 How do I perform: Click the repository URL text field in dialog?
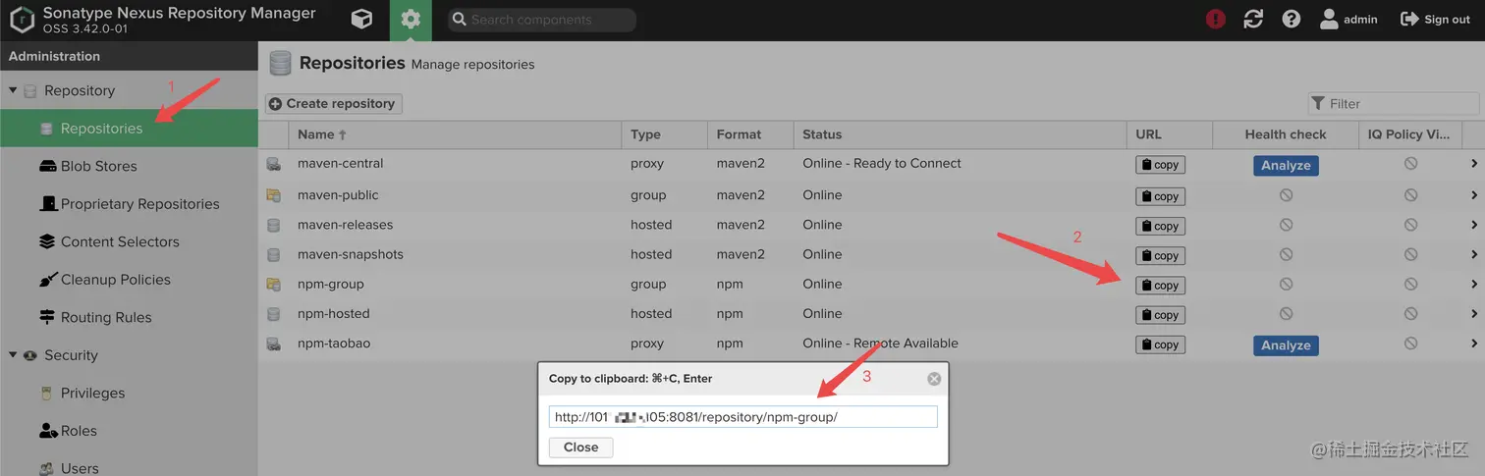(743, 417)
